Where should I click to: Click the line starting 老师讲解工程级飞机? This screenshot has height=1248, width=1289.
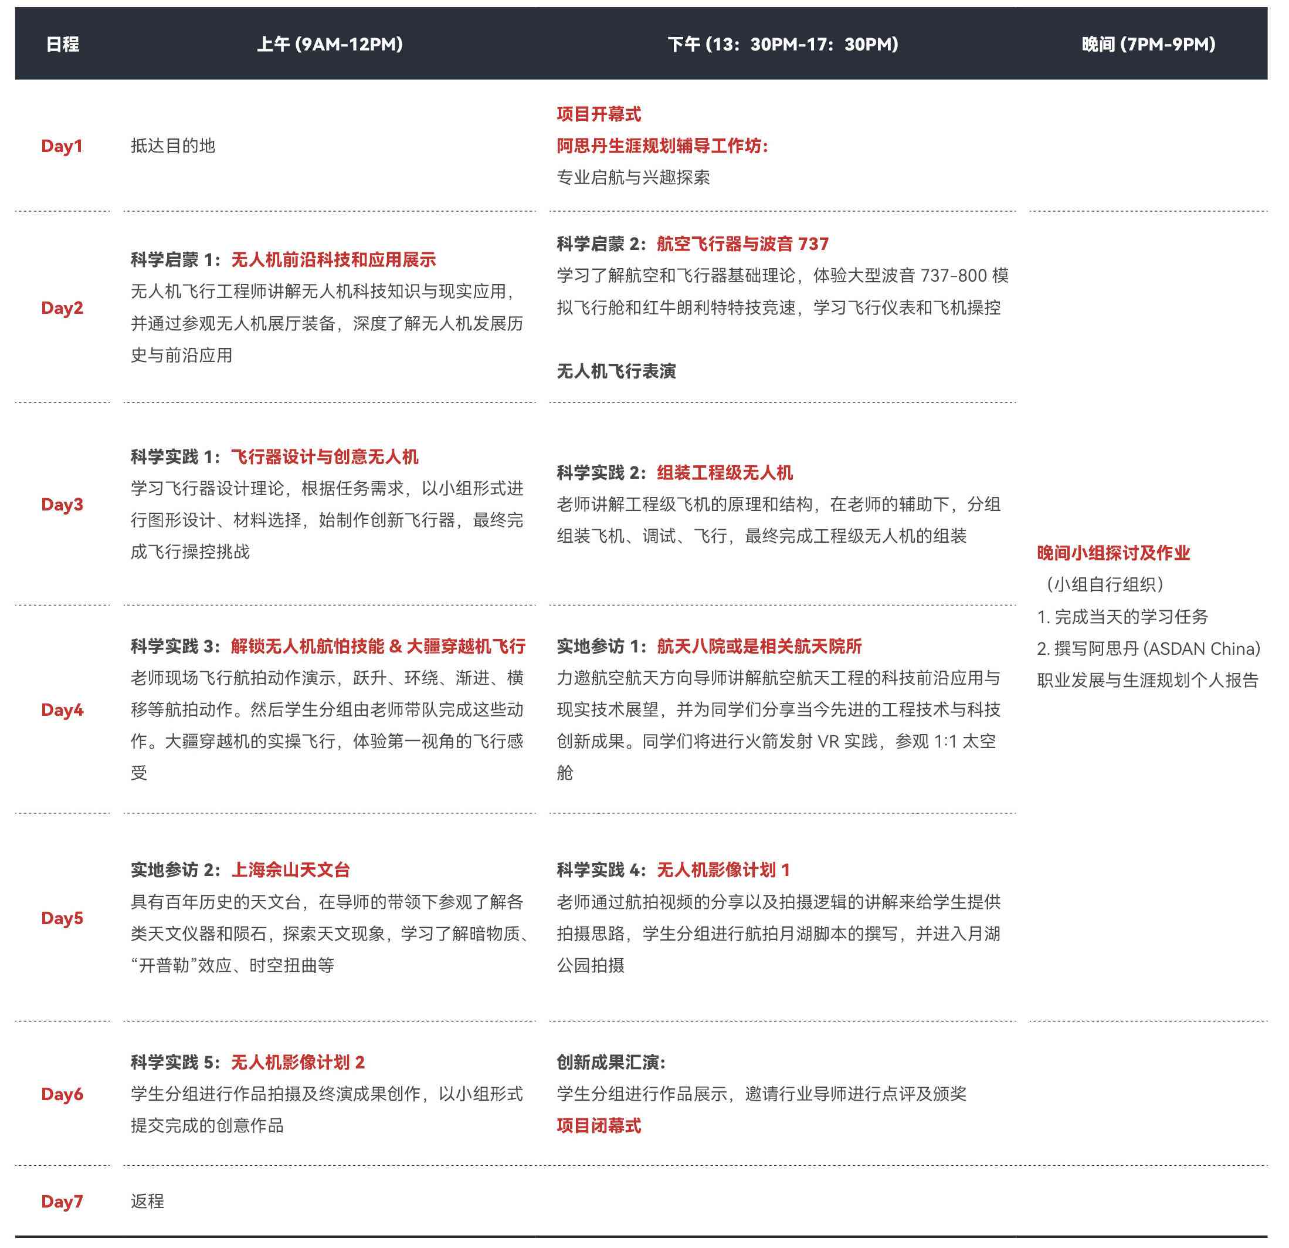tap(779, 504)
